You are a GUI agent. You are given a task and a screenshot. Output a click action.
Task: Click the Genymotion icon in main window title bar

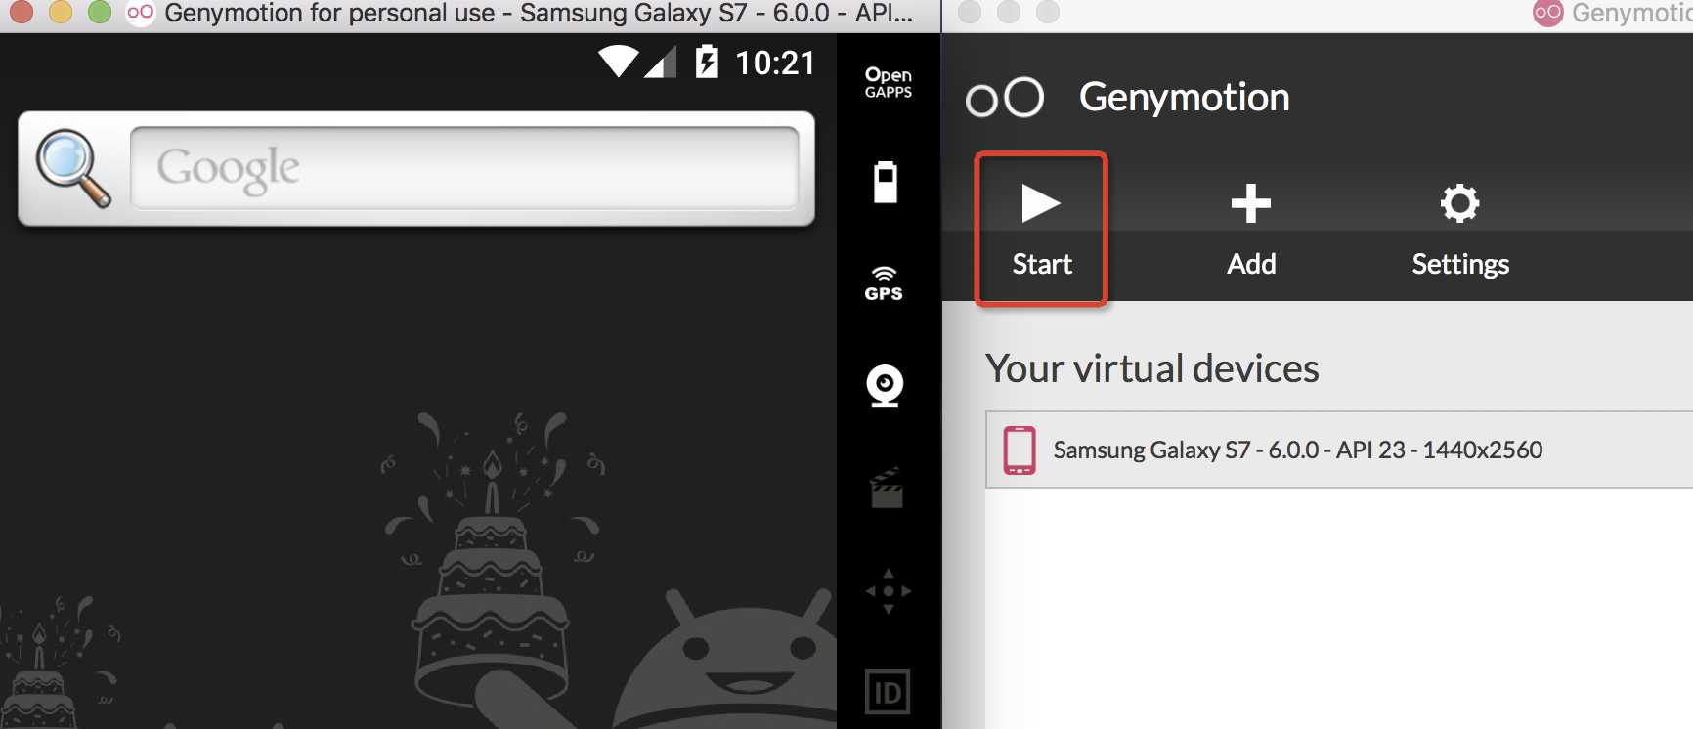click(1548, 13)
